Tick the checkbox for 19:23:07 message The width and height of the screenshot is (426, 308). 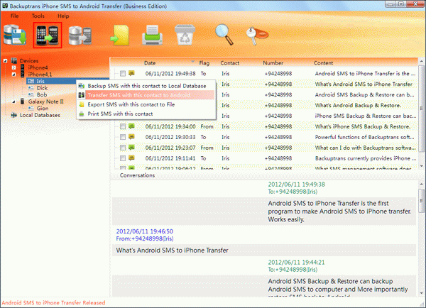(123, 148)
